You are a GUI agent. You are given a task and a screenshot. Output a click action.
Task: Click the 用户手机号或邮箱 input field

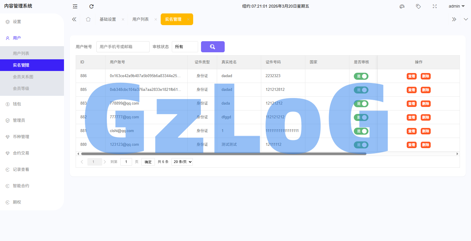point(123,47)
